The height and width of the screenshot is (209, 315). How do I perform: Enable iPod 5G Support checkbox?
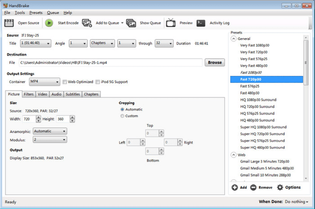97,82
